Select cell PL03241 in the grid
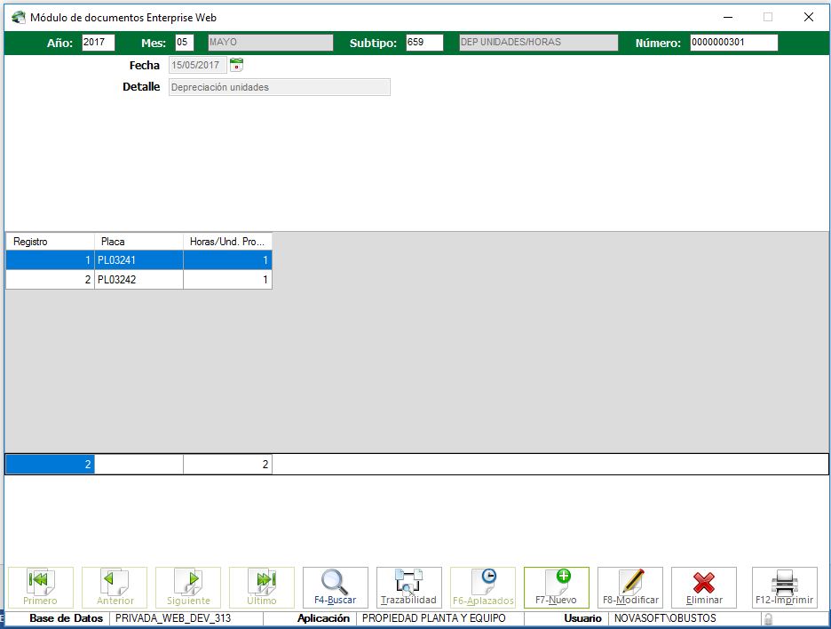Viewport: 831px width, 629px height. point(138,260)
